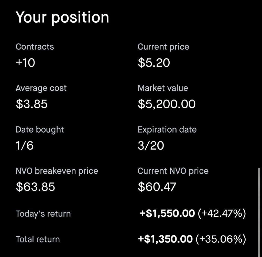Viewport: 262px width, 257px height.
Task: Tap the 1/6 date bought value
Action: click(25, 146)
